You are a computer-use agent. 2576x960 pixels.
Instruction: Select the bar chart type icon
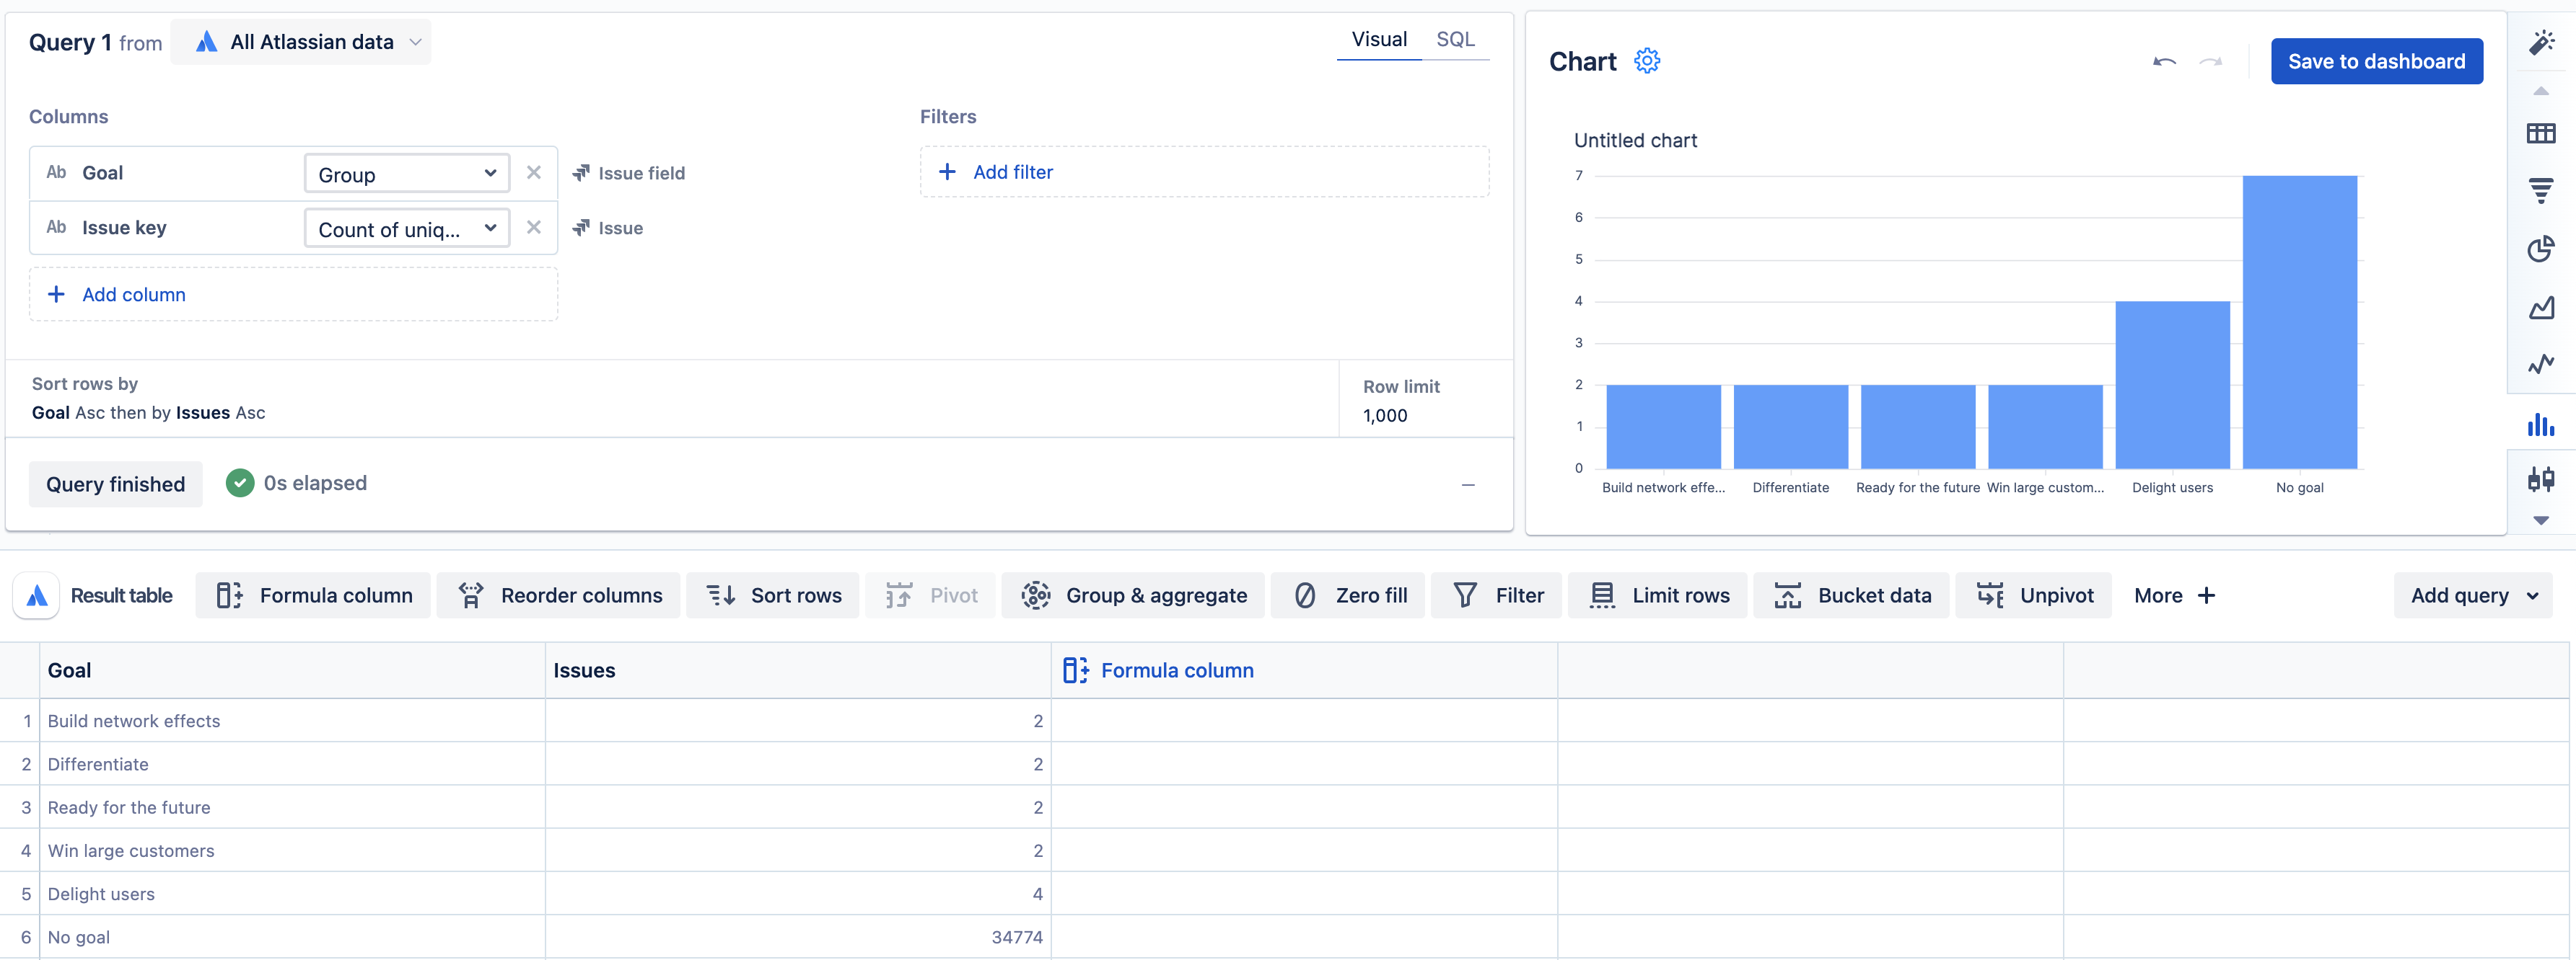coord(2540,425)
